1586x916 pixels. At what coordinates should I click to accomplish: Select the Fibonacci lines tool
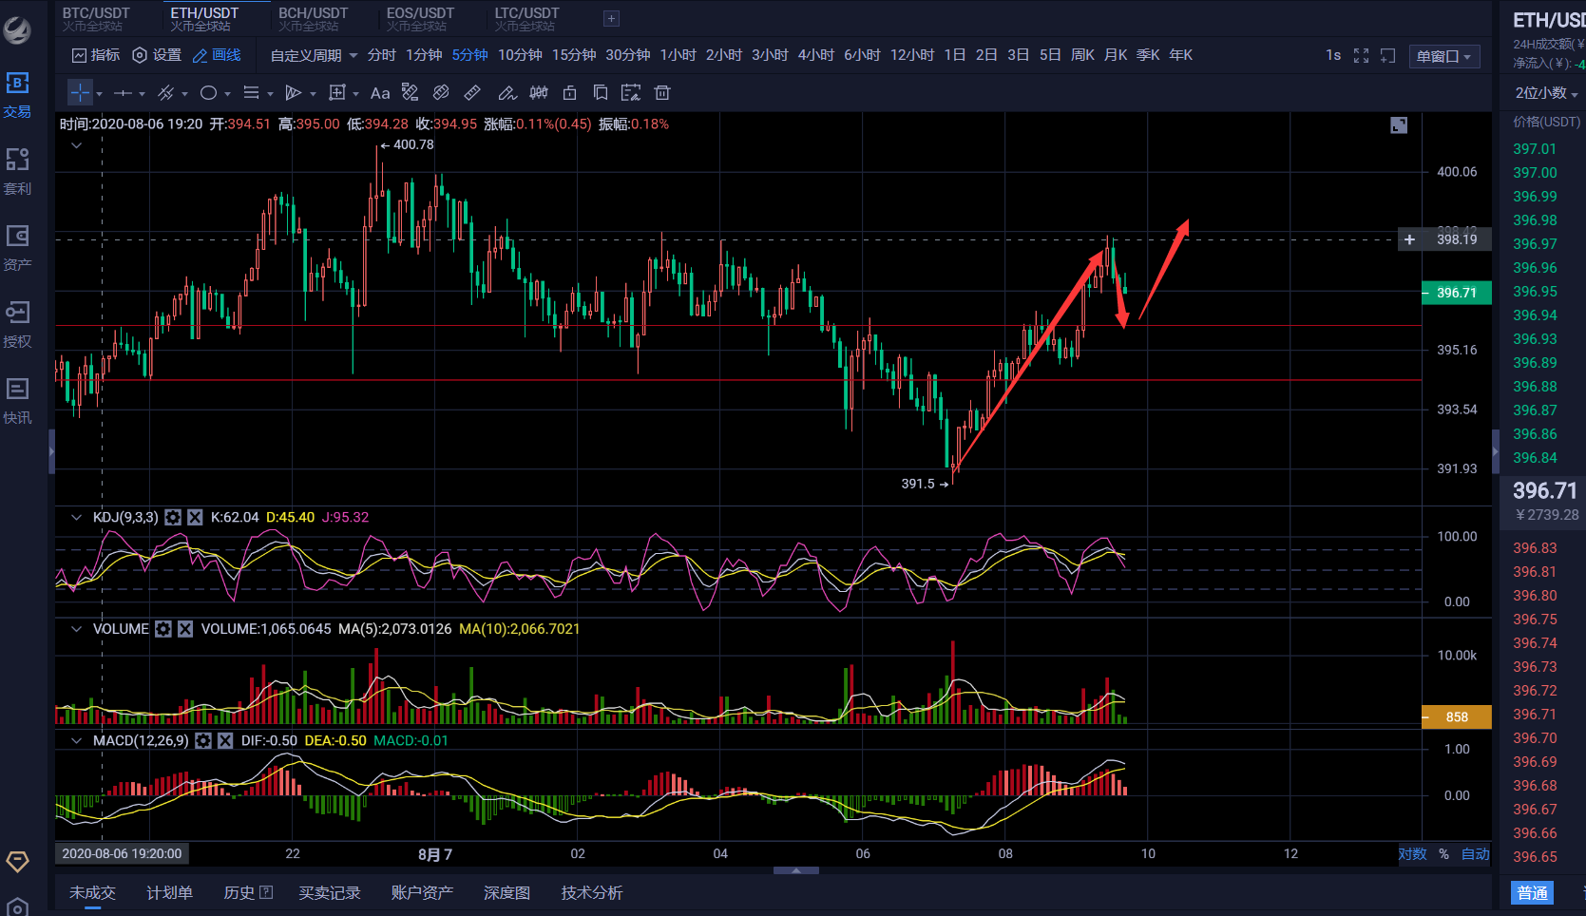coord(251,93)
